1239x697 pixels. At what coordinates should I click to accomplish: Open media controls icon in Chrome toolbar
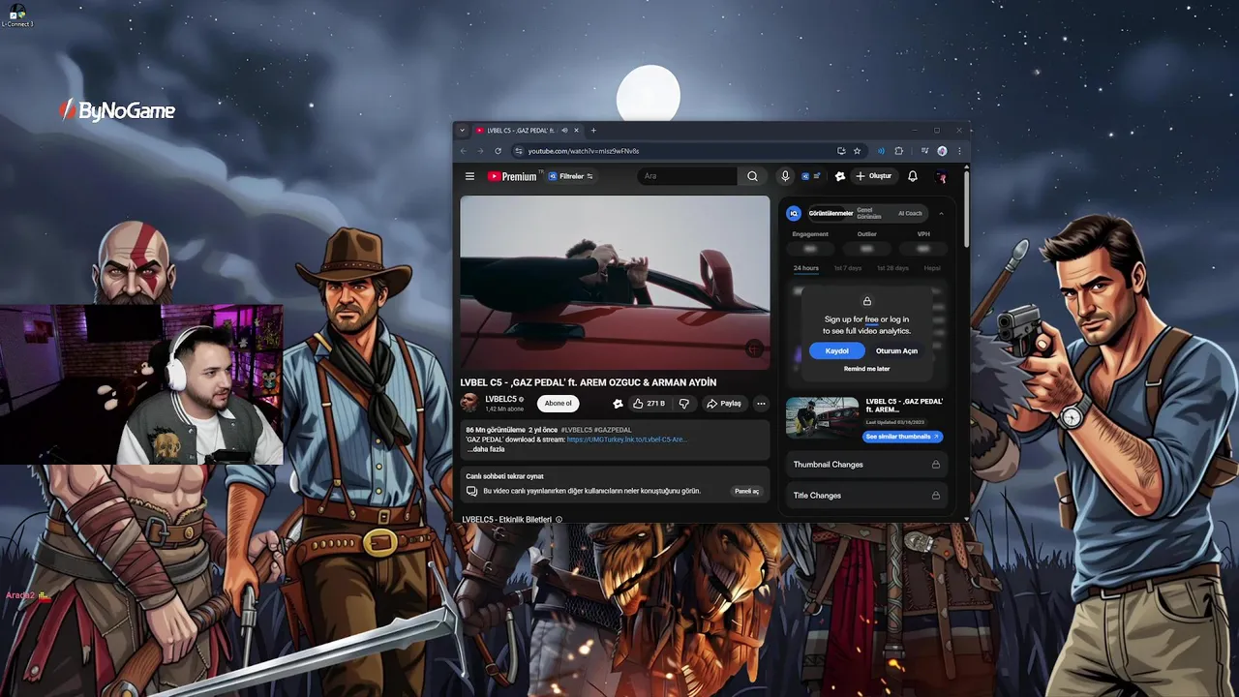[x=924, y=151]
